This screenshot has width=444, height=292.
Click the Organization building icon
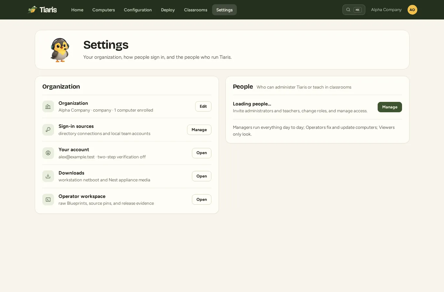coord(48,106)
